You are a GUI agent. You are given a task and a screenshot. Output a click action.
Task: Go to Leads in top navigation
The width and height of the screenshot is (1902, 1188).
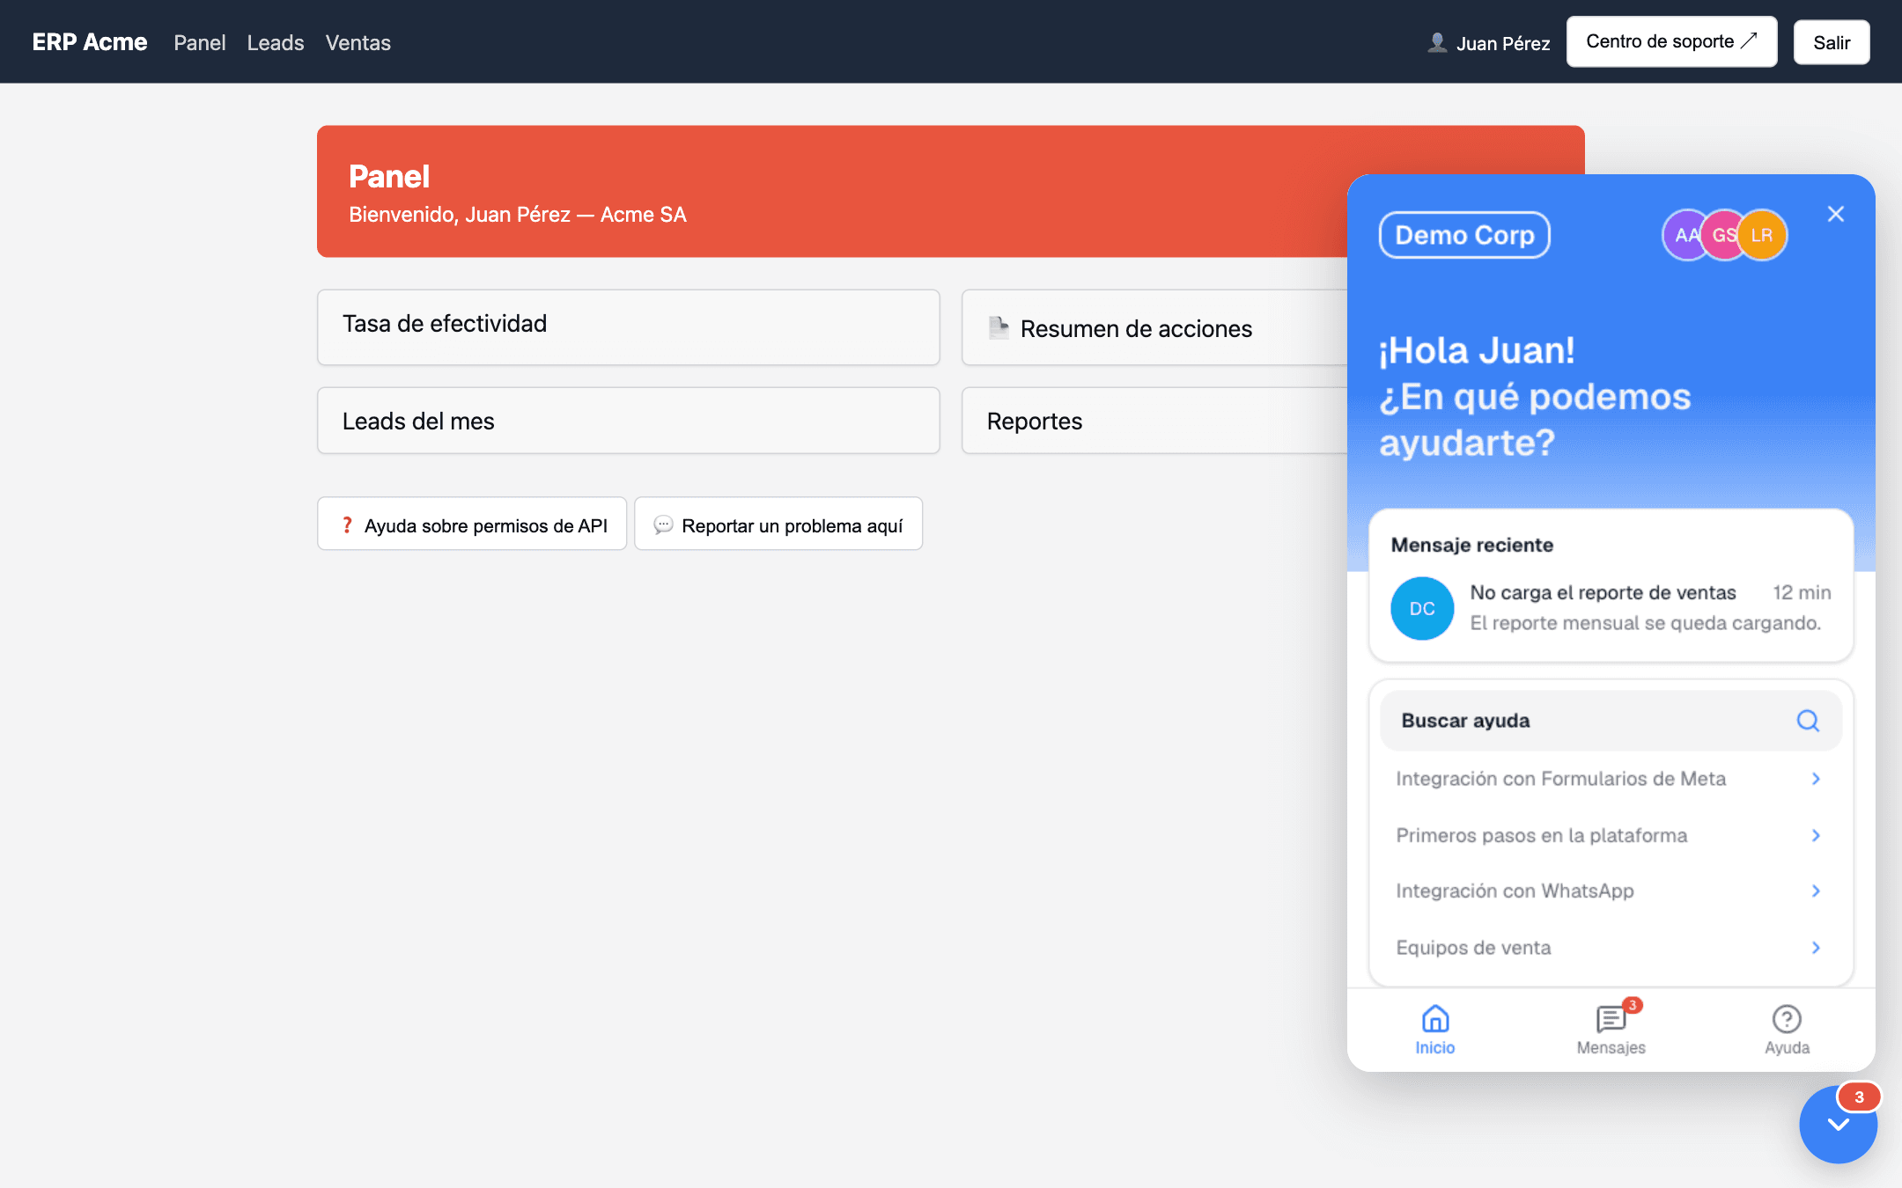[276, 42]
